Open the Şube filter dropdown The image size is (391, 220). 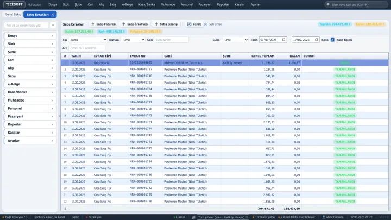(x=235, y=40)
